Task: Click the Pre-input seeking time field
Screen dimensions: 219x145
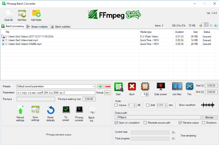Action: (89, 99)
